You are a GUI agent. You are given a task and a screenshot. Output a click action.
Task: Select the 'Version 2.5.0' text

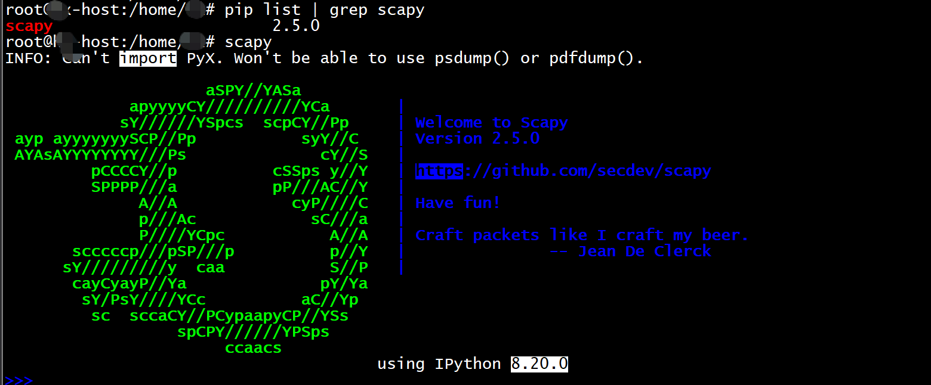(x=477, y=138)
